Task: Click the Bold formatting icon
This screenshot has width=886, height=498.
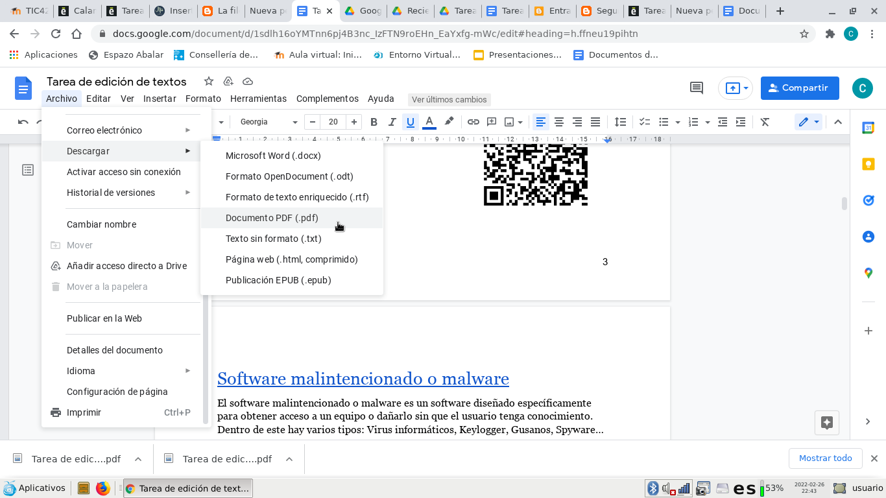Action: coord(374,122)
